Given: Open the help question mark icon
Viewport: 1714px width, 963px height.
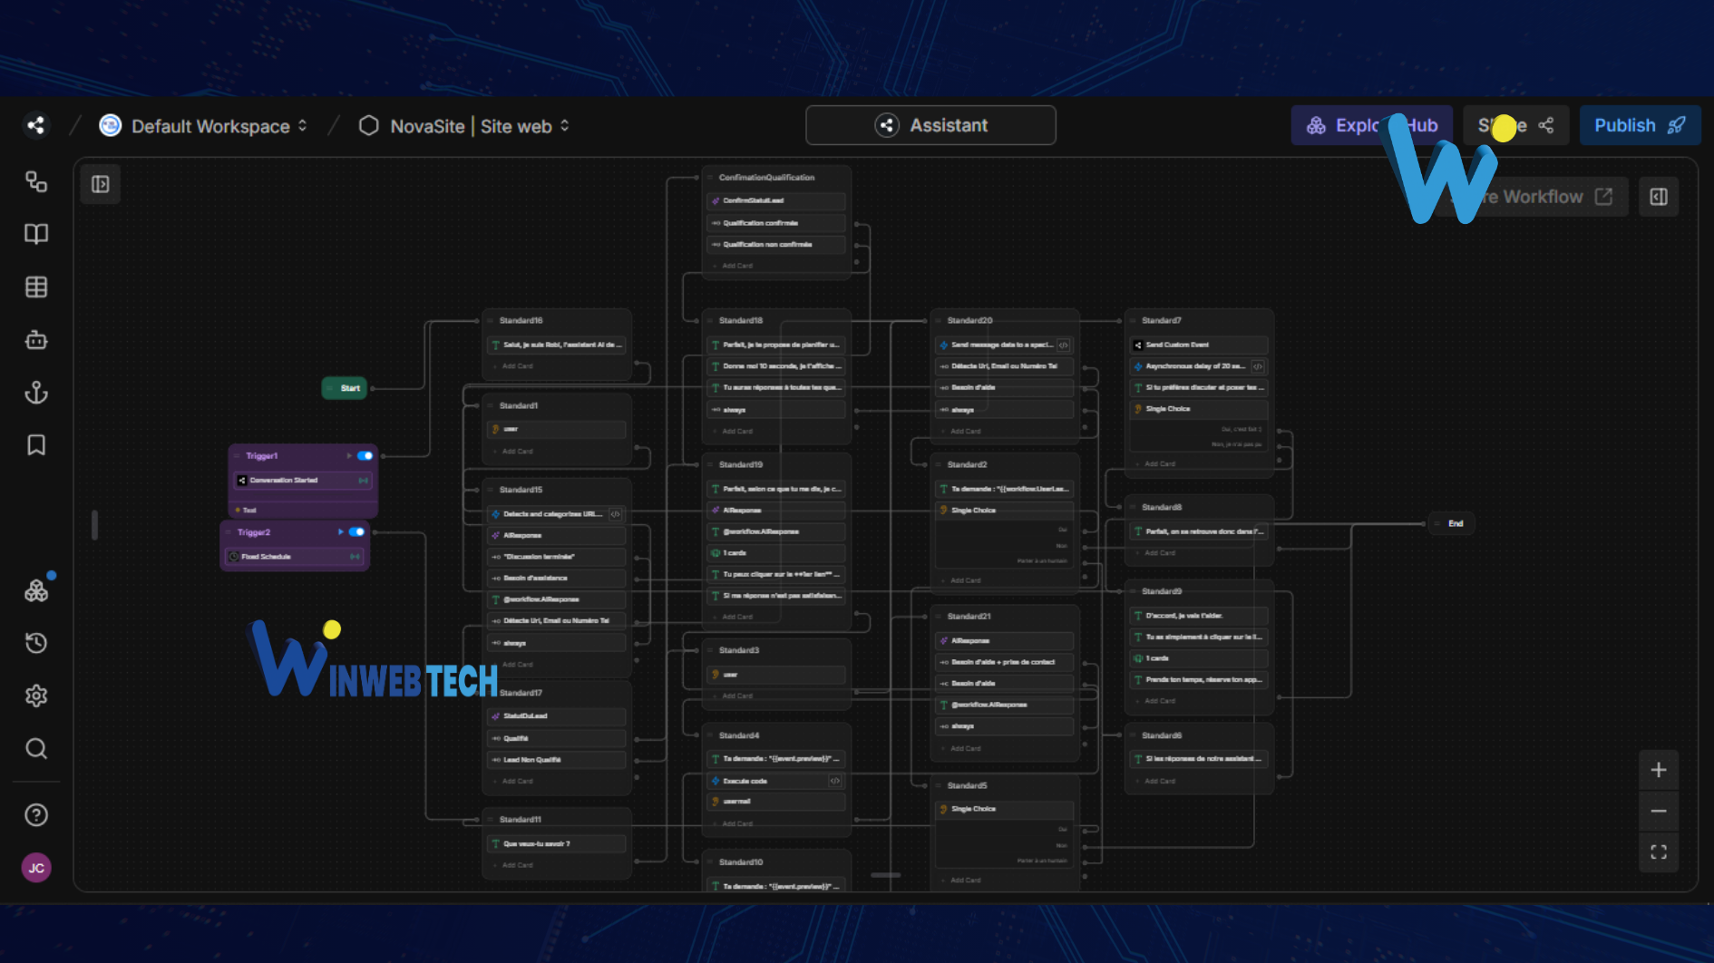Looking at the screenshot, I should 36,815.
